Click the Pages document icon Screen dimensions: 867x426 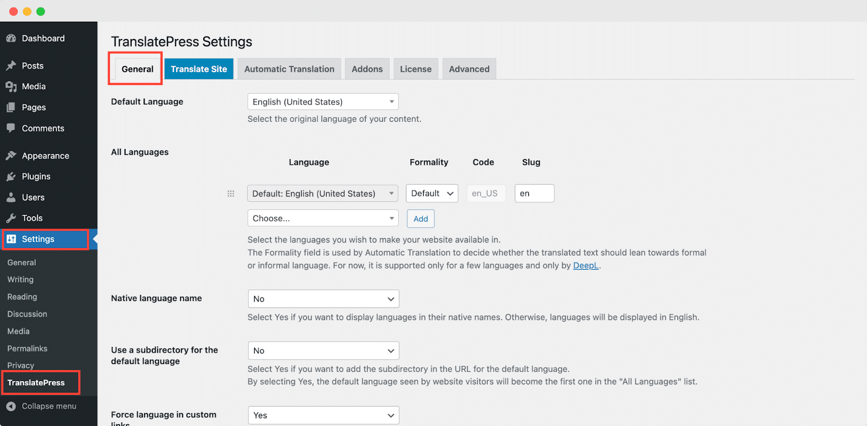[11, 107]
